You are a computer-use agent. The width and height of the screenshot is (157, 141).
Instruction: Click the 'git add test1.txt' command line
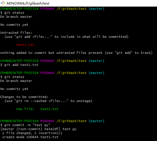(x=19, y=65)
